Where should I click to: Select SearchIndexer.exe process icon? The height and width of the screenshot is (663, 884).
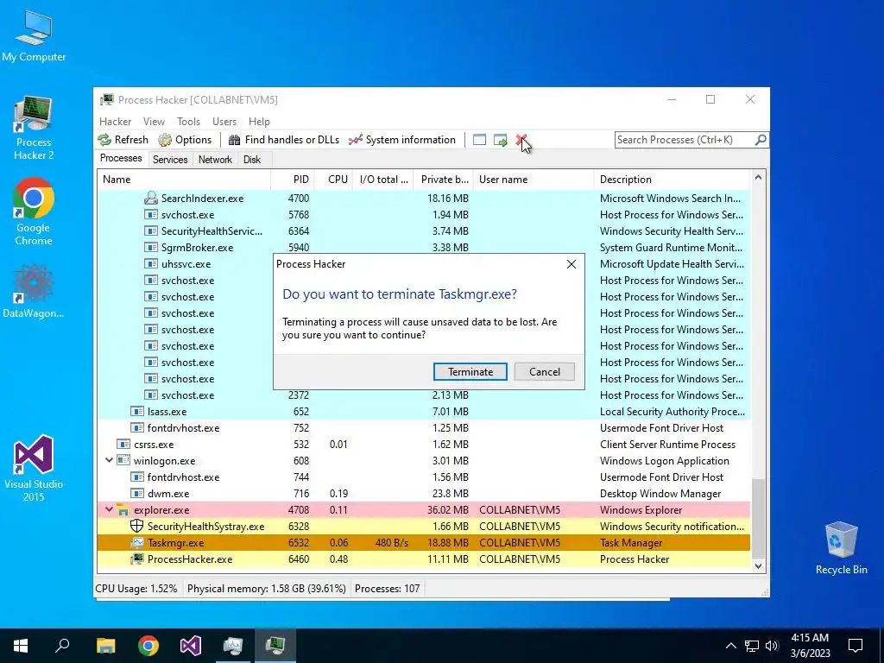[x=150, y=198]
